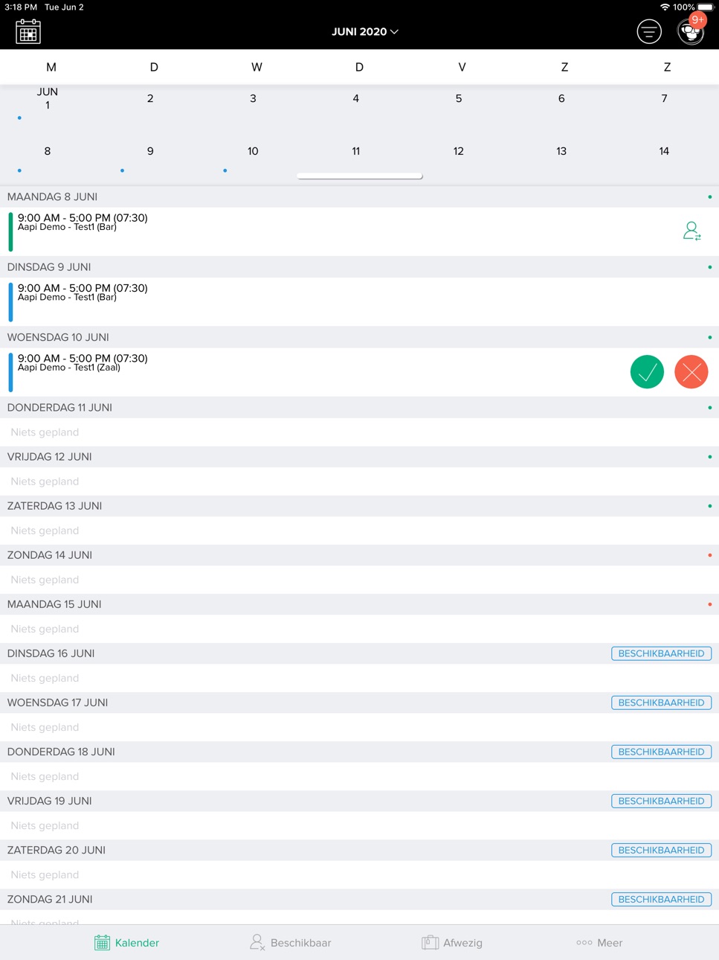The width and height of the screenshot is (719, 960).
Task: Collapse the calendar using the drag handle
Action: tap(360, 176)
